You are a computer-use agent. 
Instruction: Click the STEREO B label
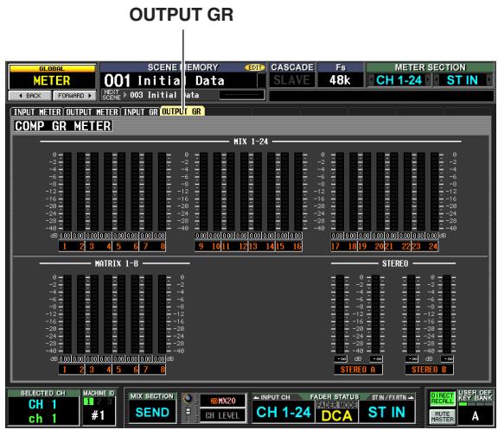click(x=429, y=370)
